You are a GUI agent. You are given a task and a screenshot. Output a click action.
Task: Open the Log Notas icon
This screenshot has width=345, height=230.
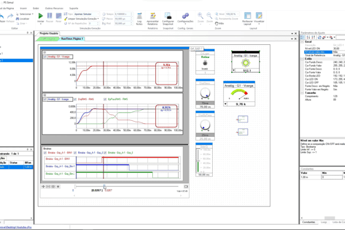click(x=139, y=17)
